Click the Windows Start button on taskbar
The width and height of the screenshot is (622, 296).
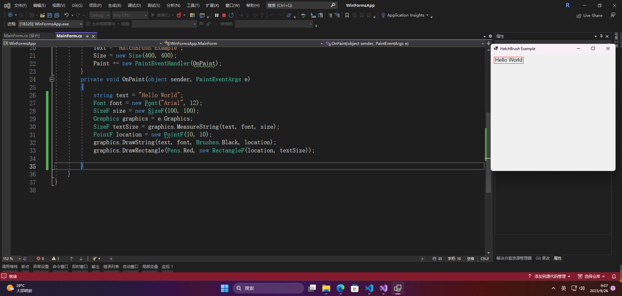(x=225, y=288)
